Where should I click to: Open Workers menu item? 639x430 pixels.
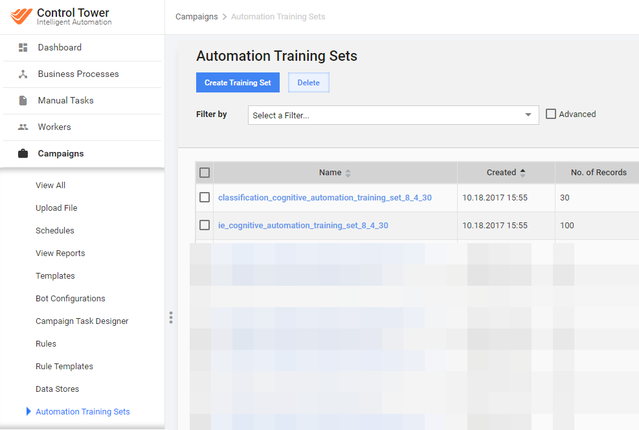[54, 127]
